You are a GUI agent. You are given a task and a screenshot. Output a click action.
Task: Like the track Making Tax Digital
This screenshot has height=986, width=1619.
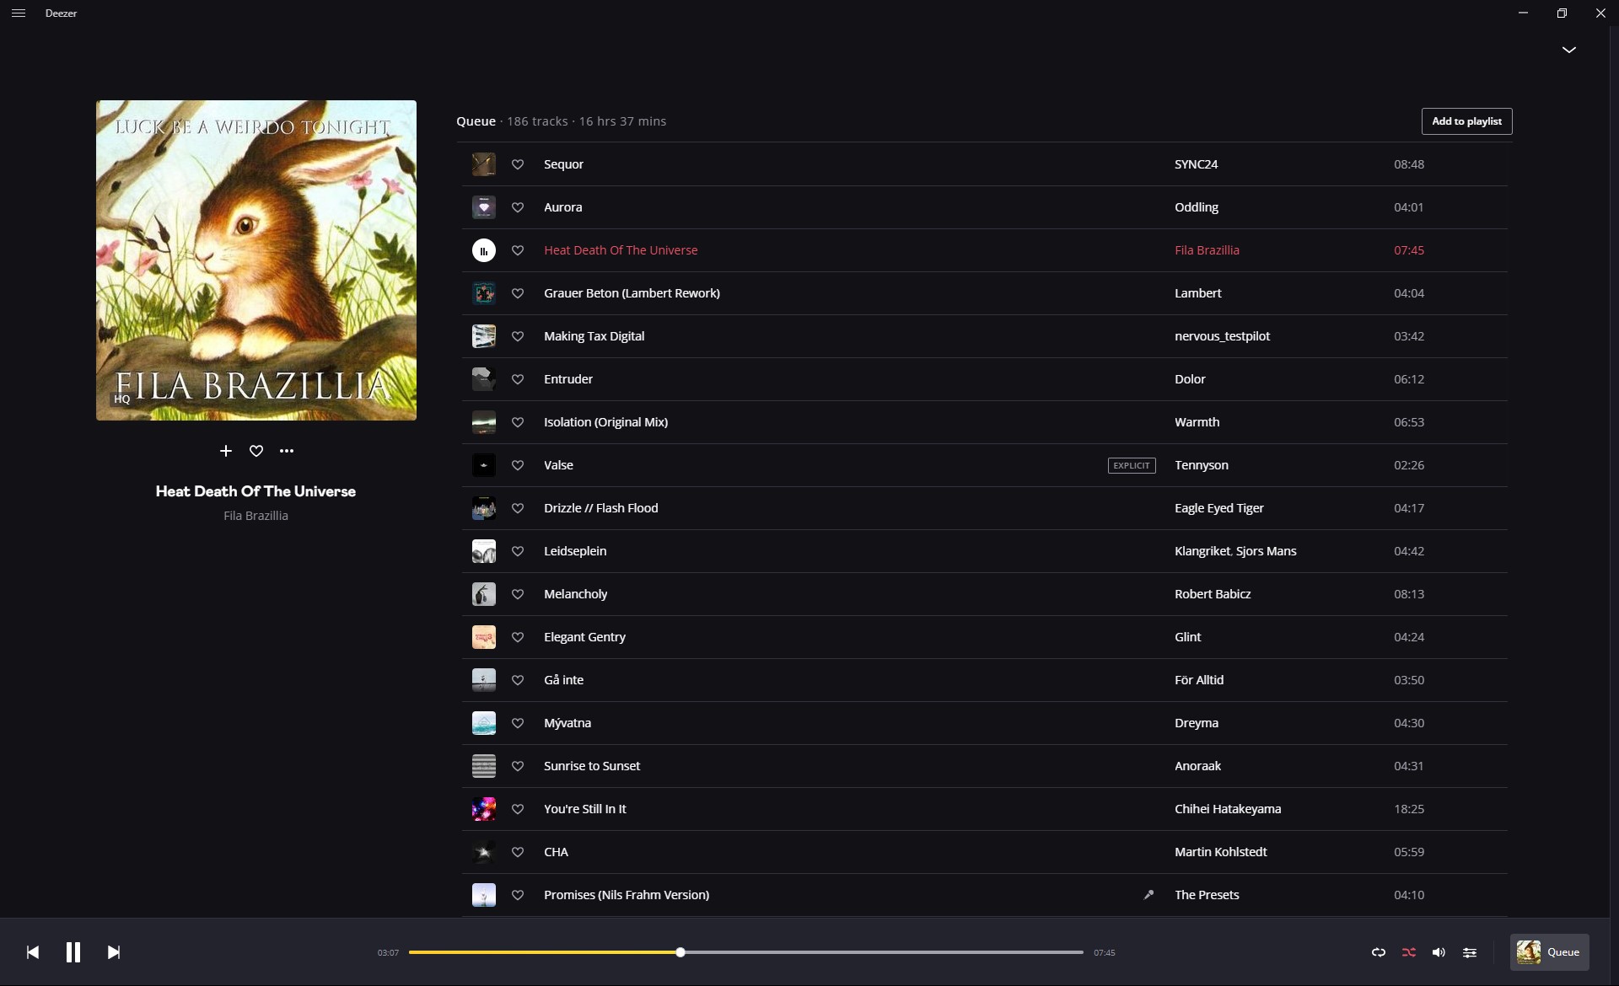click(x=518, y=336)
